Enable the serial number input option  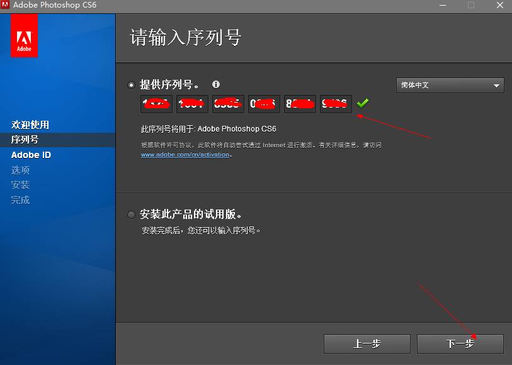[130, 84]
